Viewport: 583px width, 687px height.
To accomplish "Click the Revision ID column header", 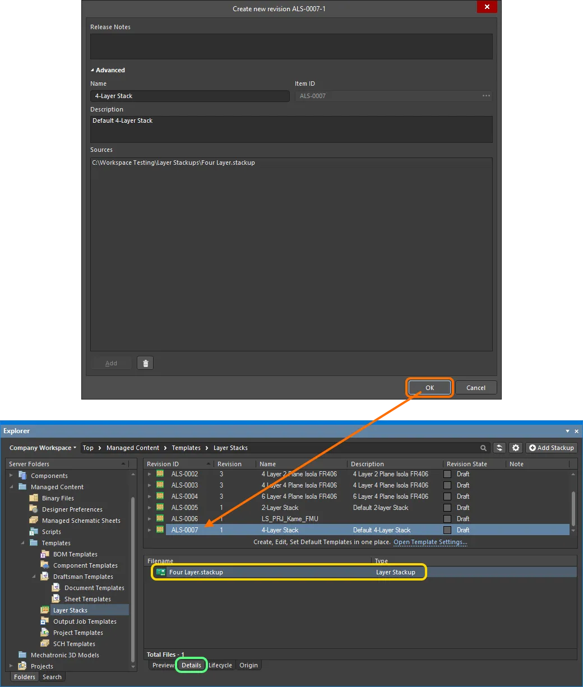I will (179, 464).
